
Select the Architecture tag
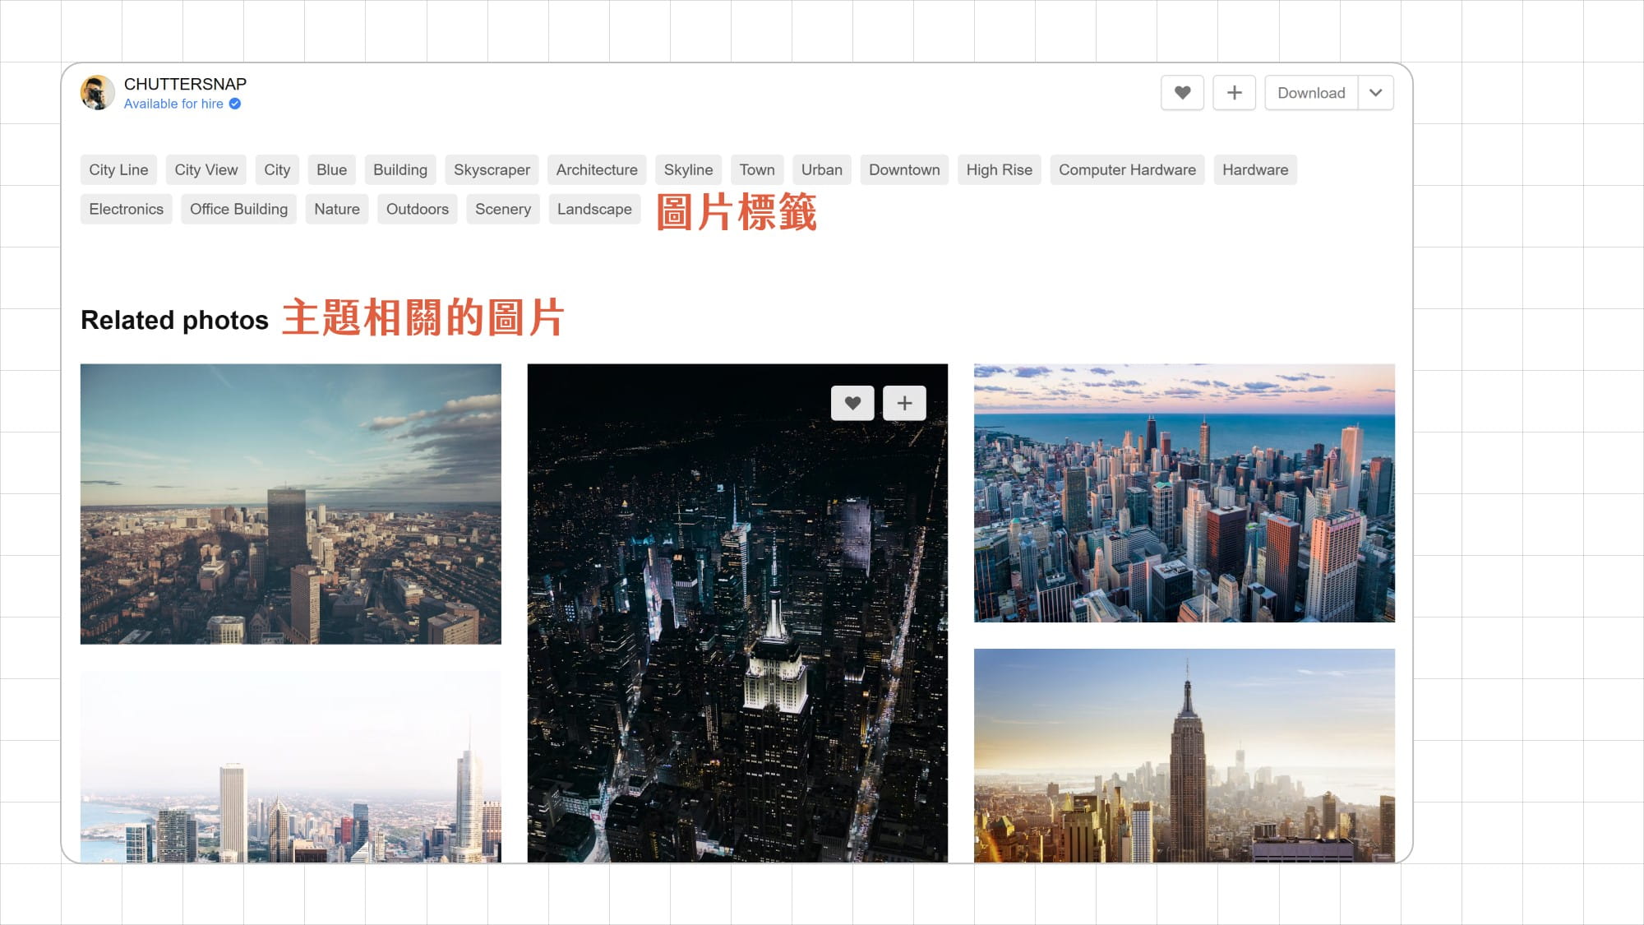point(597,169)
